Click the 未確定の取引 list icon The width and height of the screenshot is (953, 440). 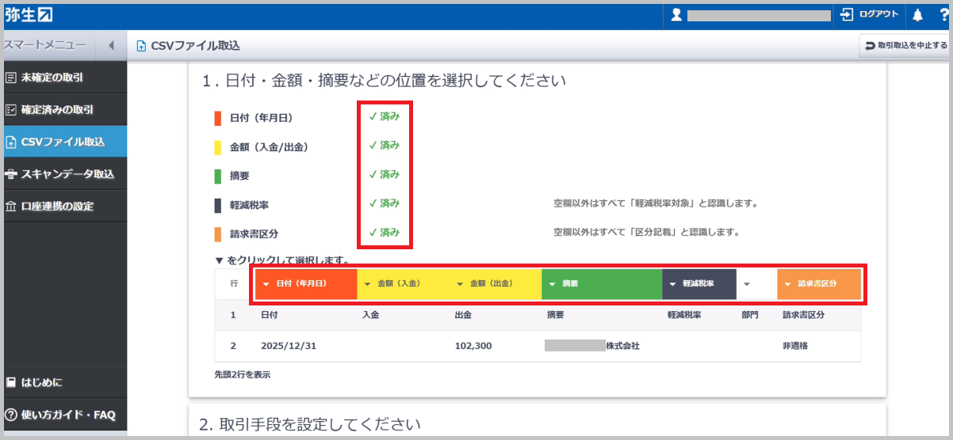coord(10,78)
